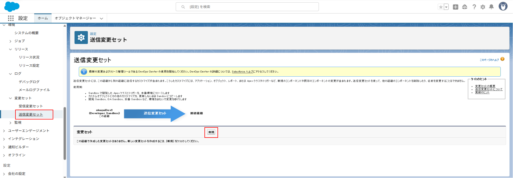
Task: Open the Trailhead guidance icon in header
Action: point(465,7)
